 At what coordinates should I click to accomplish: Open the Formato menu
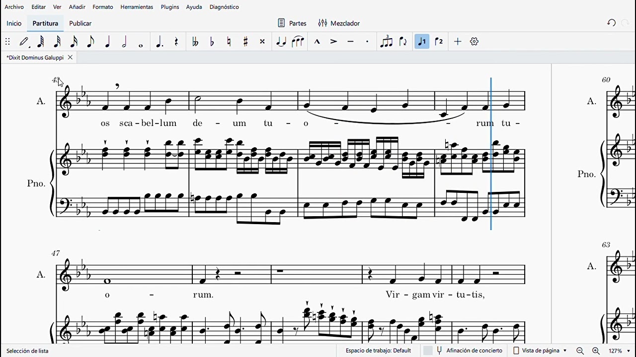click(x=103, y=7)
